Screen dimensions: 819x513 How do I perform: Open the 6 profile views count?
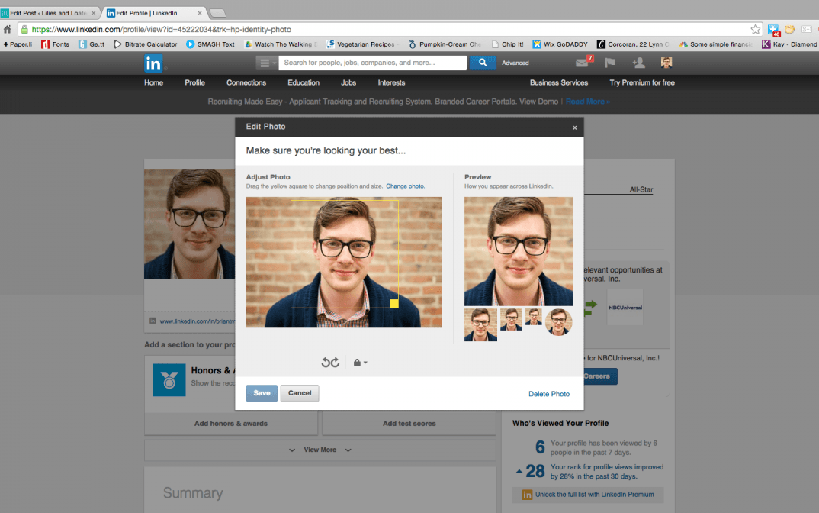coord(540,447)
